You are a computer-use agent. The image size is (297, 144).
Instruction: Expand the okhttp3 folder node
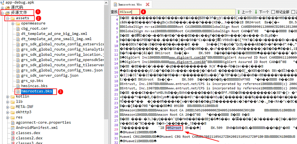8,112
